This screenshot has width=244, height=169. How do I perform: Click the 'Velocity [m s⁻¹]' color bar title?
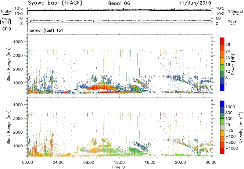[241, 128]
